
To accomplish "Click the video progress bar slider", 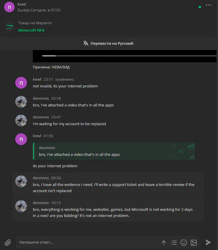I will [129, 56].
